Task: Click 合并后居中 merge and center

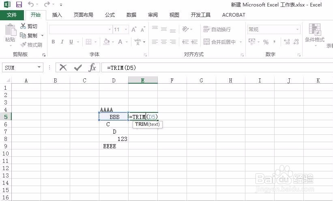Action: pos(219,42)
